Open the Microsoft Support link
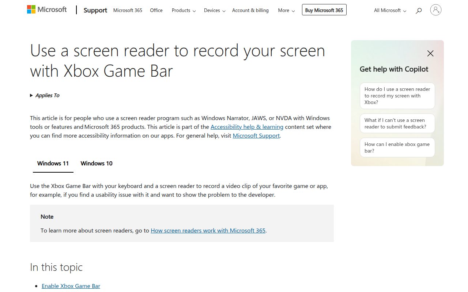The height and width of the screenshot is (292, 468). click(x=256, y=135)
